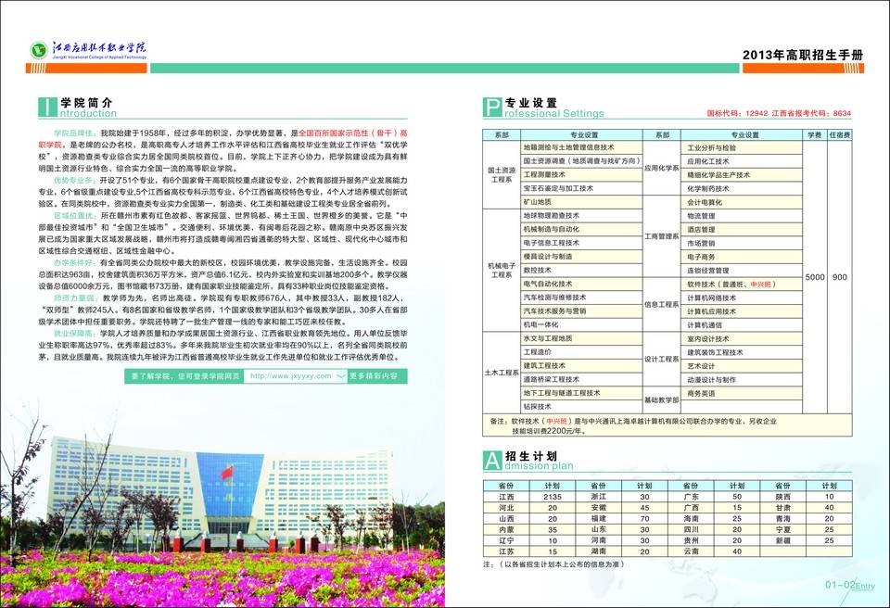890x608 pixels.
Task: Click the red '江西省报考代码：8634' text
Action: coord(811,113)
